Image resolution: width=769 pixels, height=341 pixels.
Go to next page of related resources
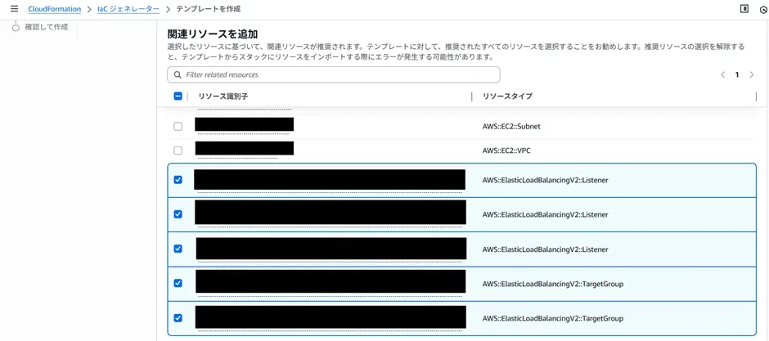[x=752, y=75]
